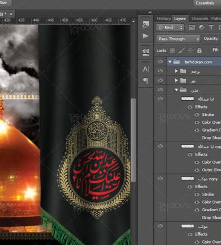Switch to the Paths tab
The width and height of the screenshot is (221, 245).
tap(216, 18)
